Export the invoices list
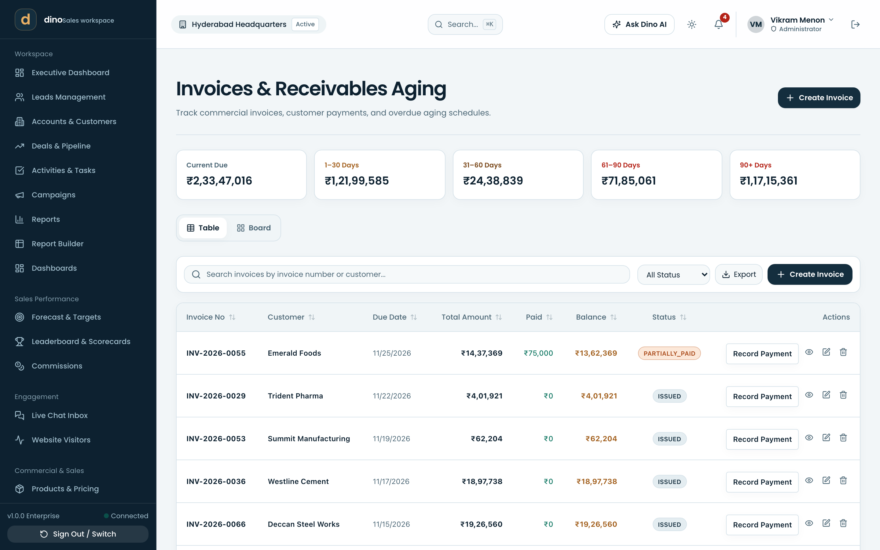880x550 pixels. click(x=739, y=274)
